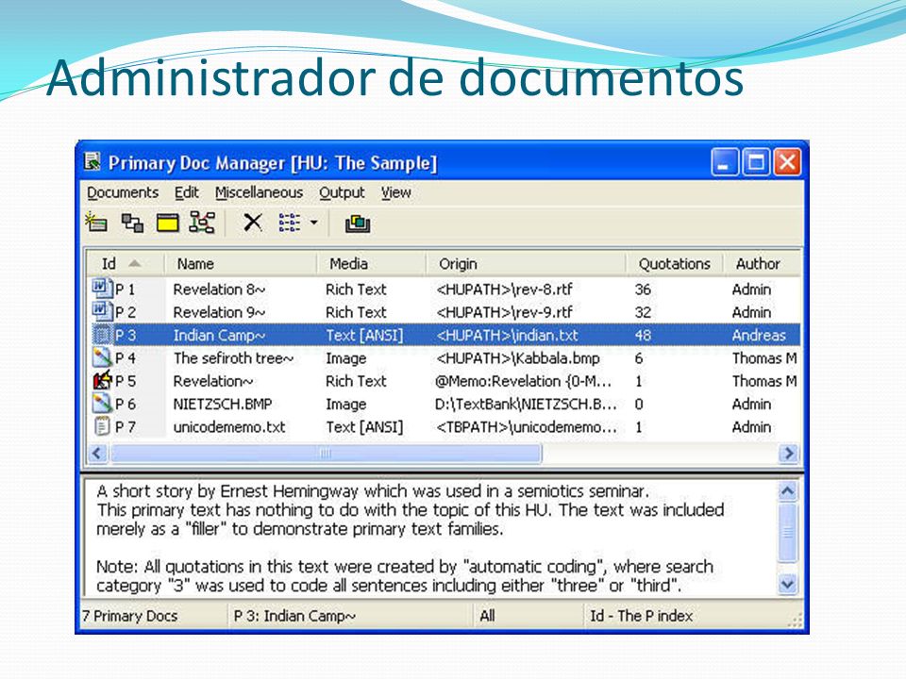Sort by the Quotations column header
Viewport: 906px width, 679px height.
(x=674, y=263)
